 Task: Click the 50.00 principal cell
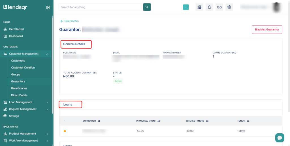tap(140, 131)
